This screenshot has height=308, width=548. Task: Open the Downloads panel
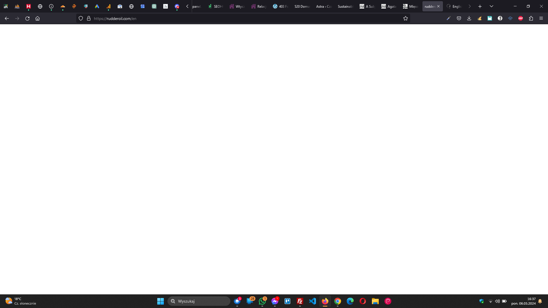click(469, 18)
